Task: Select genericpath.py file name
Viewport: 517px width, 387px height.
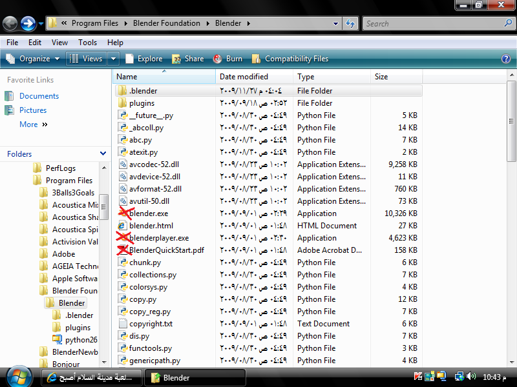Action: (155, 361)
